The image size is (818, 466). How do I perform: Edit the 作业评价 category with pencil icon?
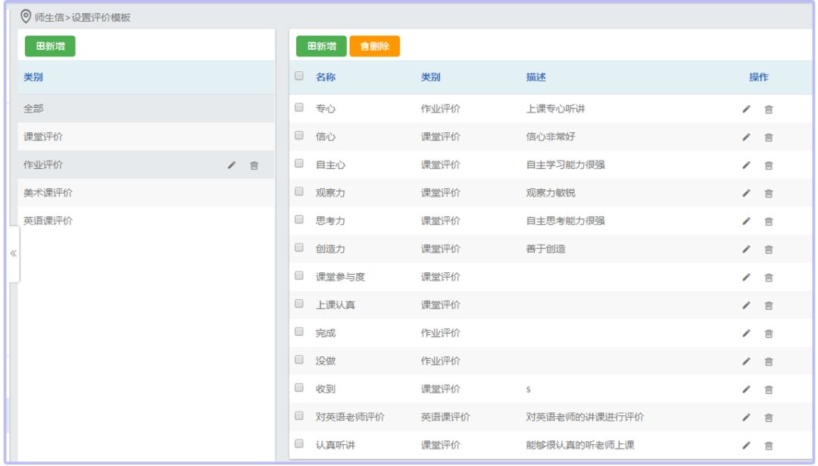click(x=232, y=165)
